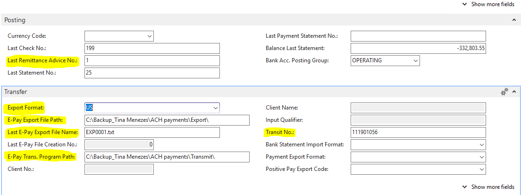Click Show more fields at the top
The height and width of the screenshot is (195, 521).
pos(489,4)
